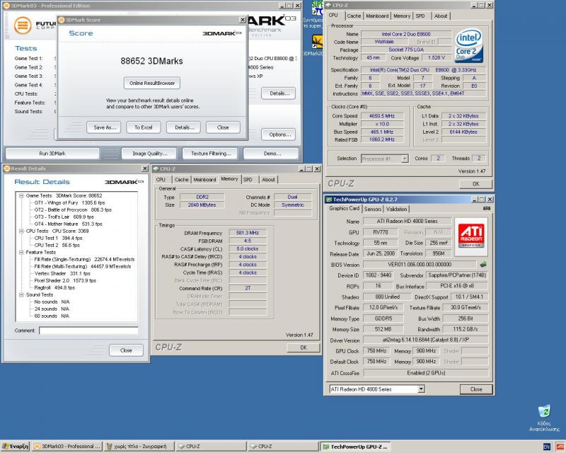Open the GPU selection dropdown in GPU-Z

tap(421, 389)
